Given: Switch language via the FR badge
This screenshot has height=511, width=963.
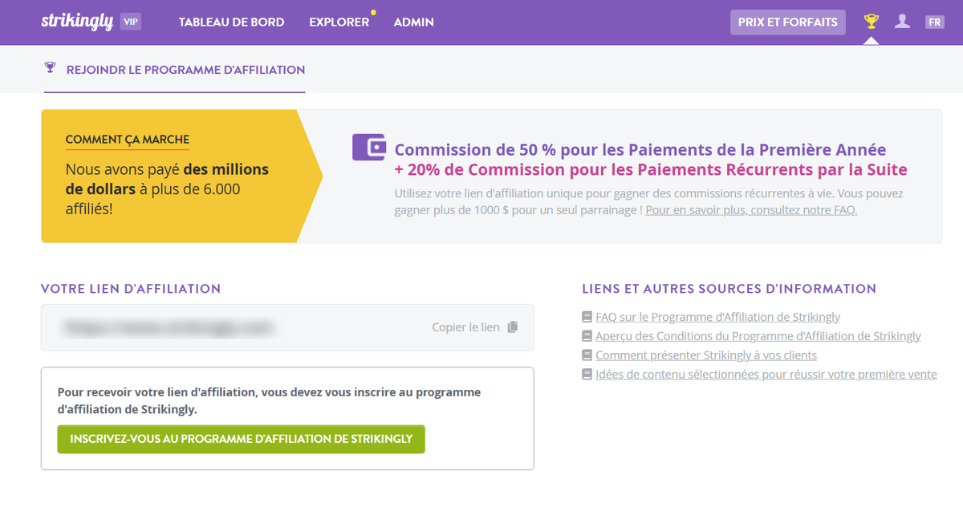Looking at the screenshot, I should pos(934,22).
